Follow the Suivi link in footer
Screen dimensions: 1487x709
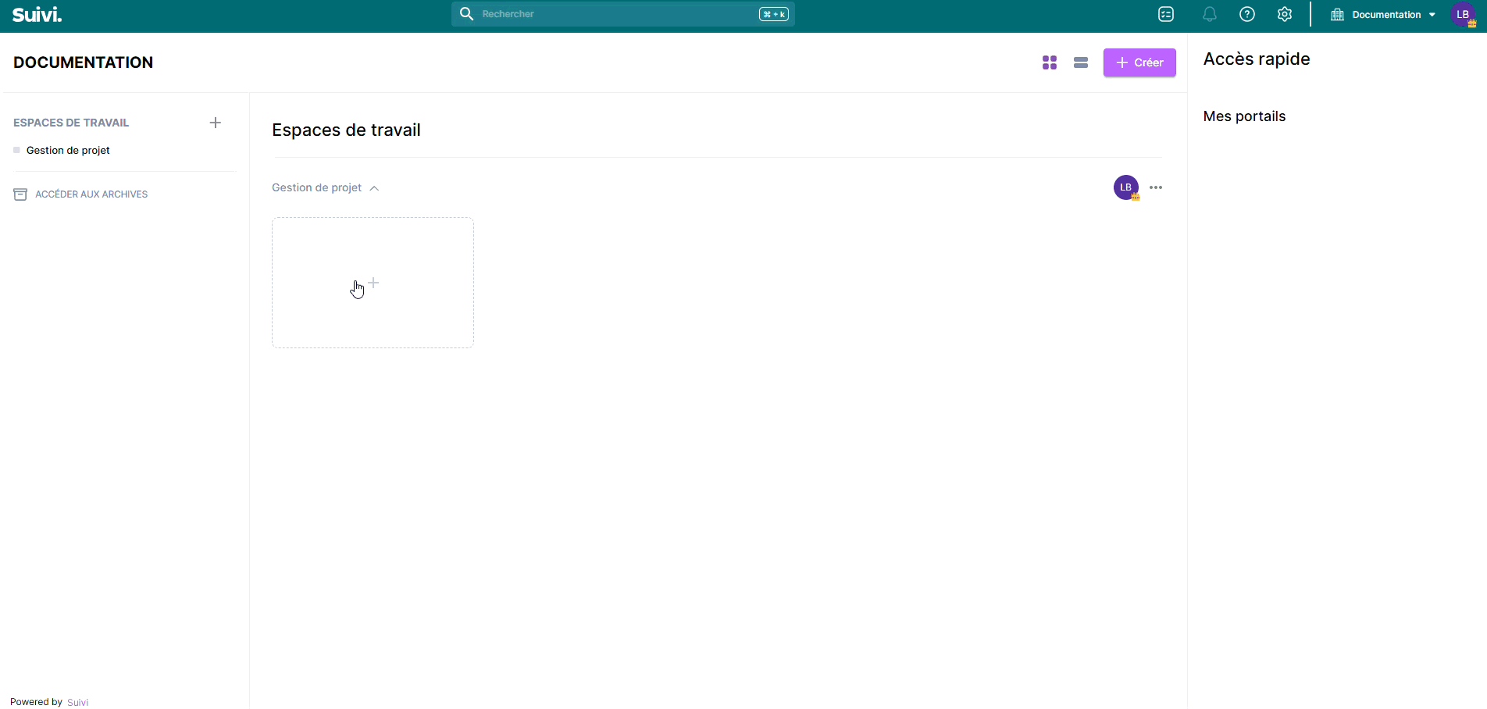[x=77, y=702]
